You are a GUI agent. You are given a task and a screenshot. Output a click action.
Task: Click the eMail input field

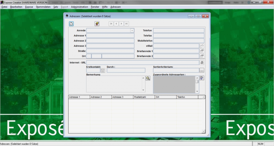click(x=176, y=46)
